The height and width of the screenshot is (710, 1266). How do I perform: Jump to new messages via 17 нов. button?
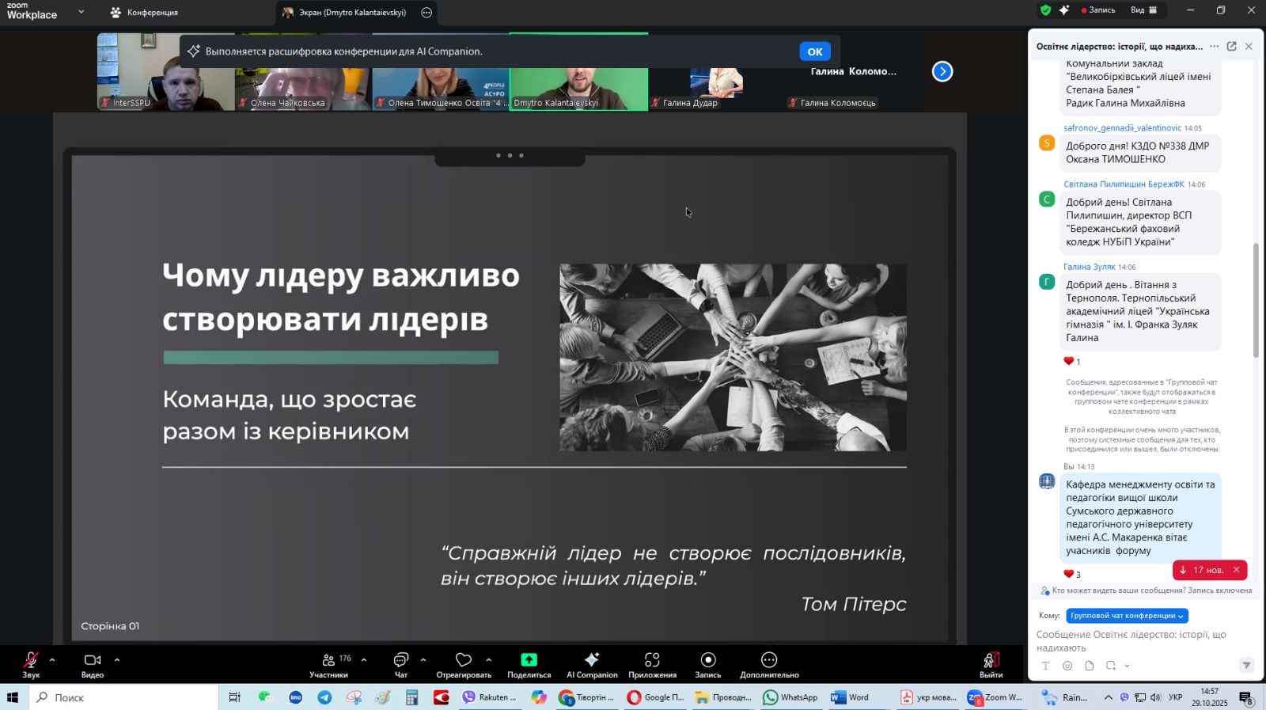pyautogui.click(x=1200, y=570)
